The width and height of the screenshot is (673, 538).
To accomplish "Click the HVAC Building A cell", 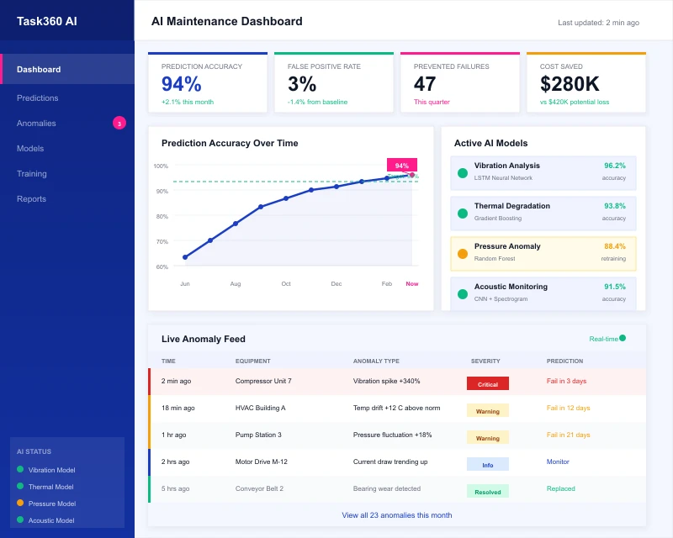I will click(260, 408).
